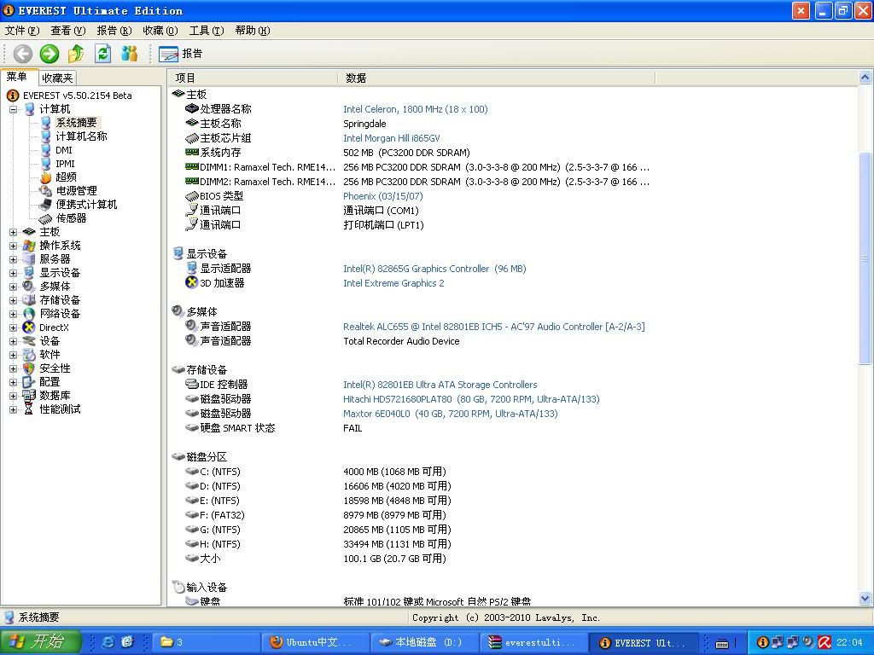The image size is (874, 655).
Task: Expand the 网络设备 tree node
Action: [13, 314]
